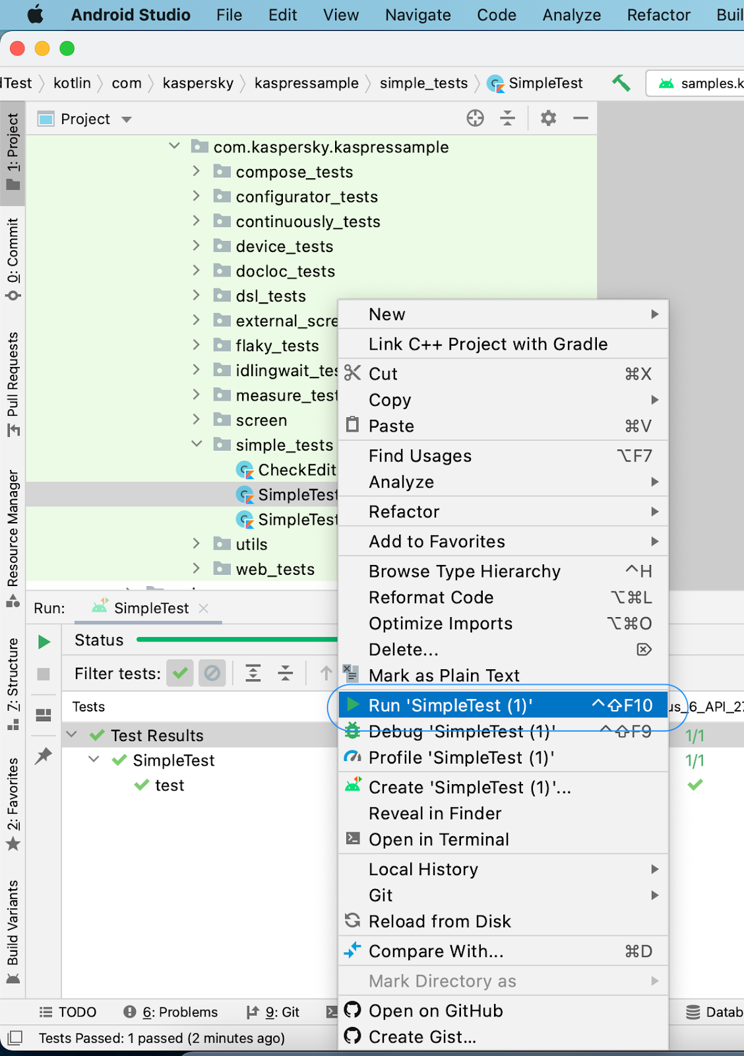Open the Resource Manager side tab
This screenshot has height=1056, width=744.
point(13,538)
